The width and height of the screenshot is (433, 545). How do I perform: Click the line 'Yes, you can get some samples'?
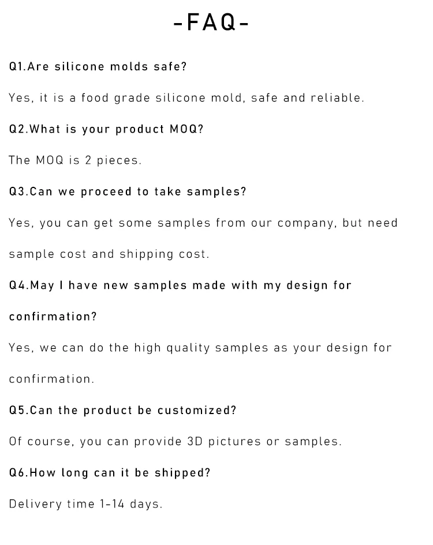tap(203, 223)
